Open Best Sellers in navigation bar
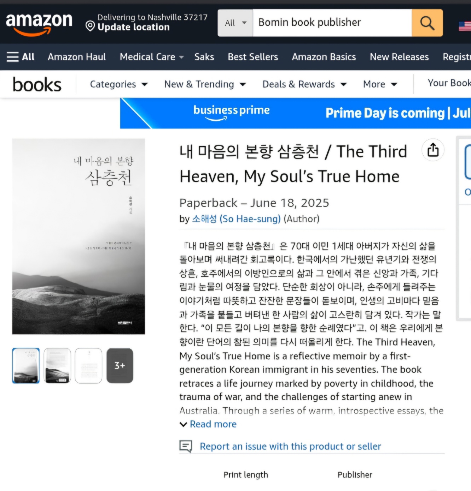This screenshot has height=491, width=471. (x=253, y=57)
